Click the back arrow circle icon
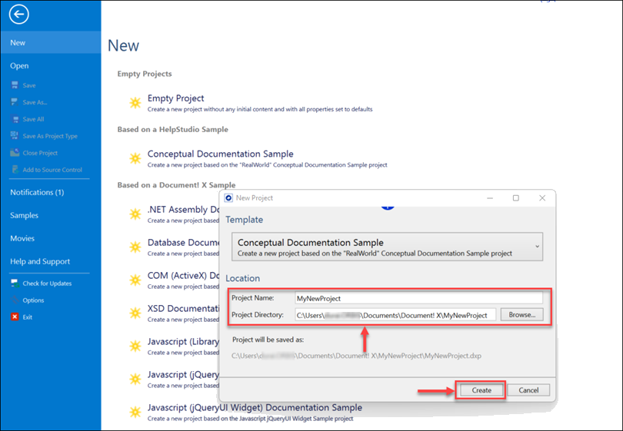Image resolution: width=623 pixels, height=431 pixels. click(18, 14)
